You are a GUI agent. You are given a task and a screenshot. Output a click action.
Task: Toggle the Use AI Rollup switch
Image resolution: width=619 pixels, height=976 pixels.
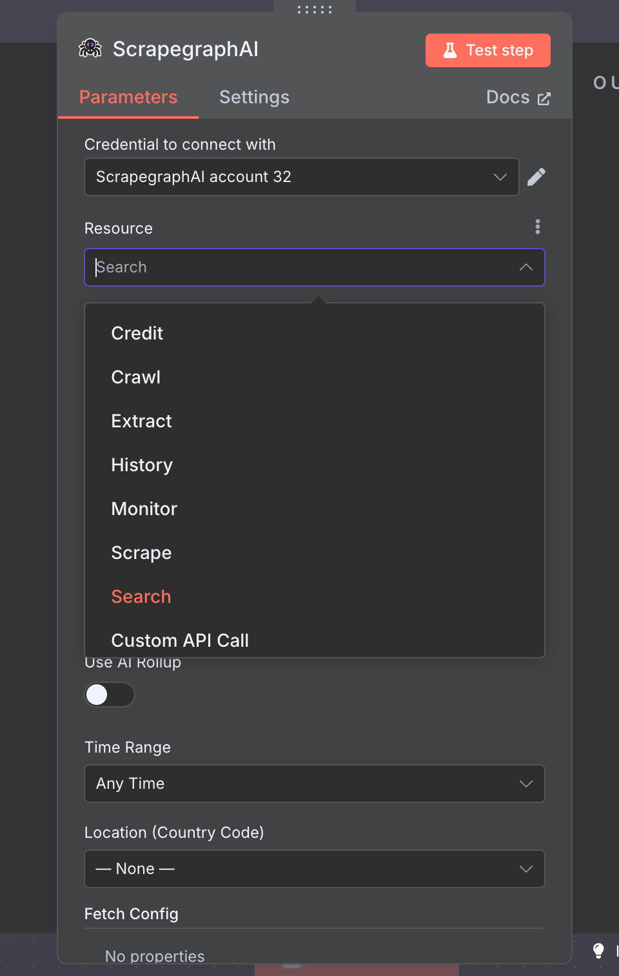[x=110, y=695]
